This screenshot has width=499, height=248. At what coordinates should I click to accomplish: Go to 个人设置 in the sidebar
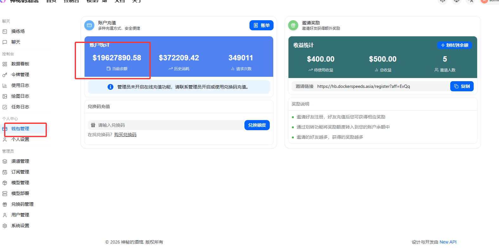[20, 139]
